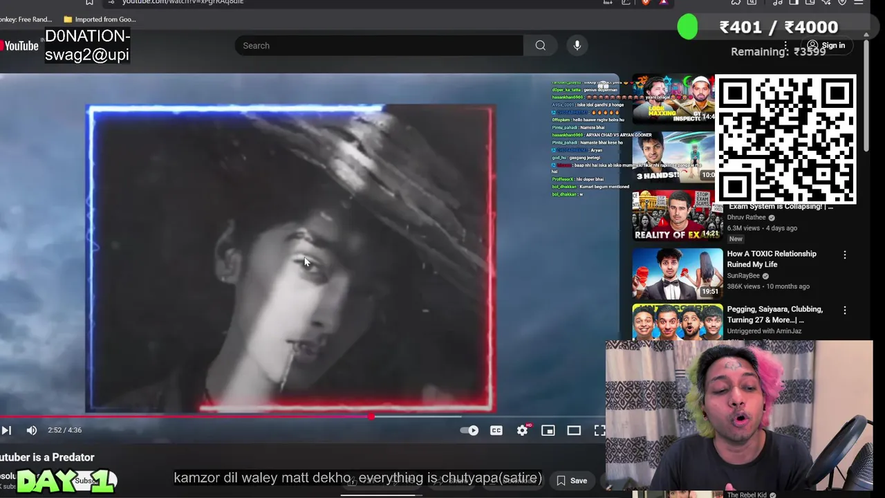This screenshot has height=498, width=885.
Task: Click the YouTube logo home link
Action: click(x=19, y=46)
